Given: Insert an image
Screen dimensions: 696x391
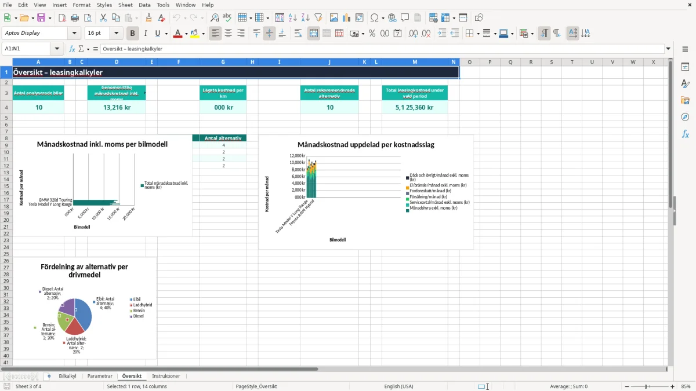Looking at the screenshot, I should coord(334,18).
